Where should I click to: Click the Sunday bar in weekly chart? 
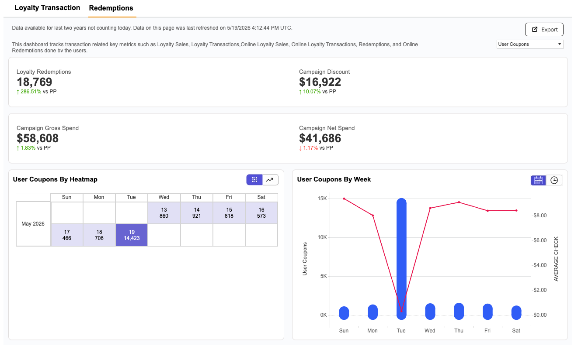(344, 313)
